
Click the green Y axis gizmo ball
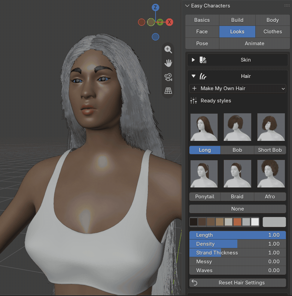tap(160, 22)
